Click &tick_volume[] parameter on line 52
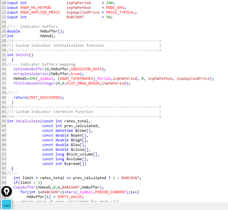Image resolution: width=228 pixels, height=210 pixels. click(x=82, y=154)
